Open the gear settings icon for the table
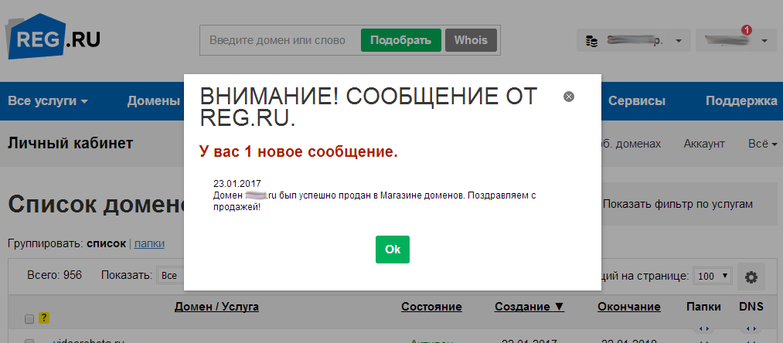 click(x=751, y=277)
